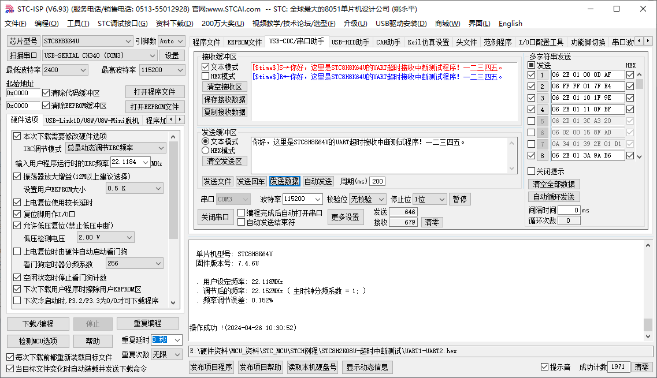Click log output panel scroll down arrow
The height and width of the screenshot is (378, 657).
(648, 336)
